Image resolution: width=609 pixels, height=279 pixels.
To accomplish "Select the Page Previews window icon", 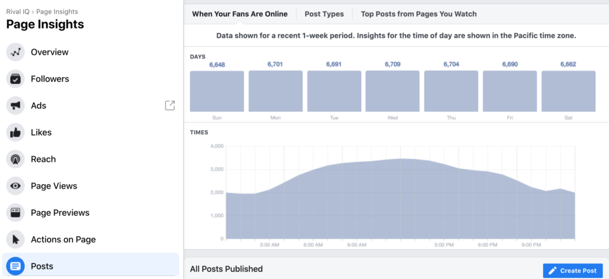I will [x=15, y=212].
